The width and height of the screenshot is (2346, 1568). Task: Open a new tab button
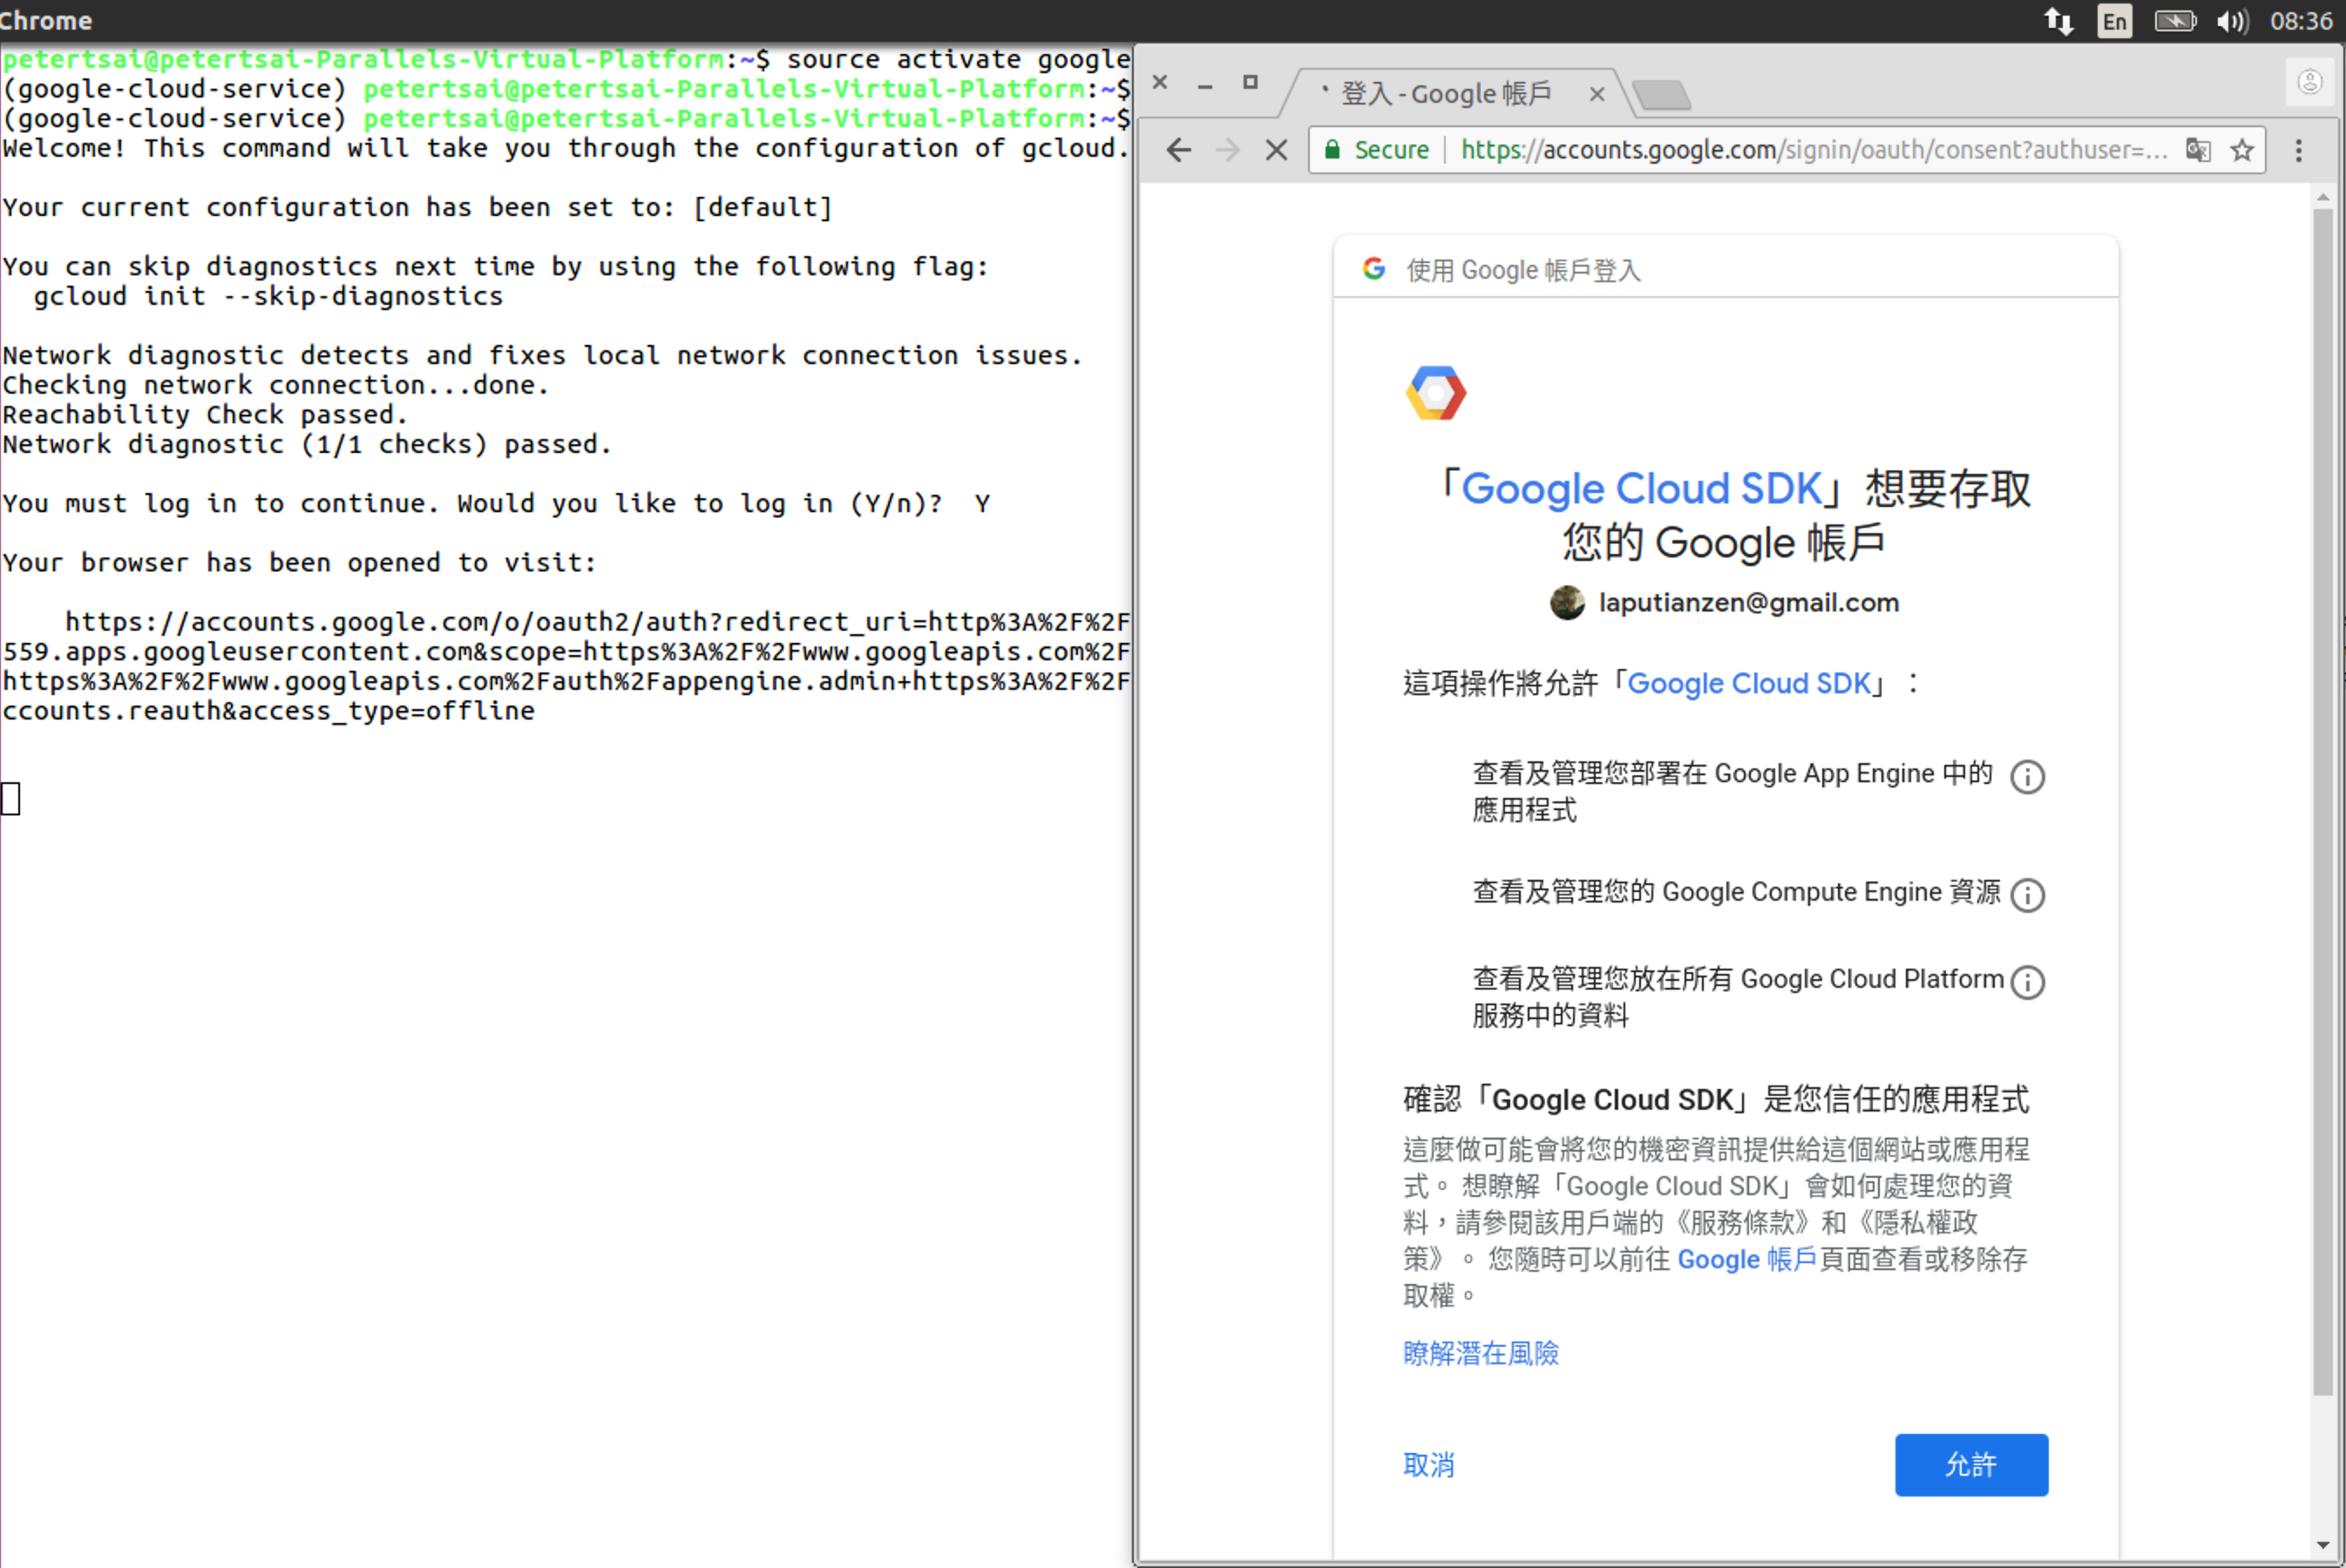1662,95
